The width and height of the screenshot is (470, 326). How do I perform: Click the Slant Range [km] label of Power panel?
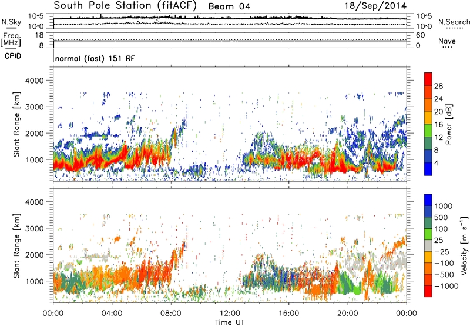[x=16, y=124]
